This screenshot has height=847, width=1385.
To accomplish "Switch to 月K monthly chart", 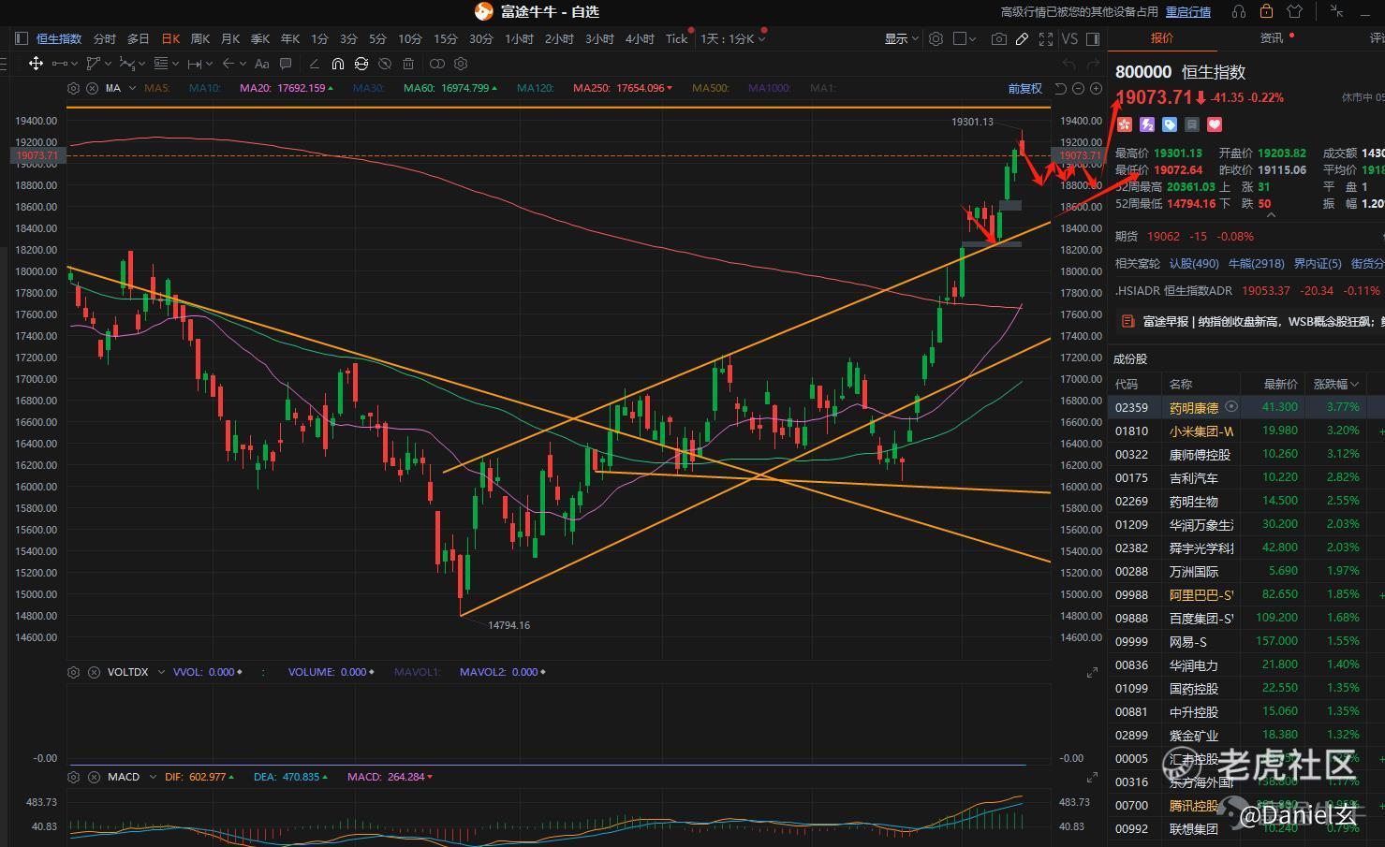I will click(x=230, y=38).
